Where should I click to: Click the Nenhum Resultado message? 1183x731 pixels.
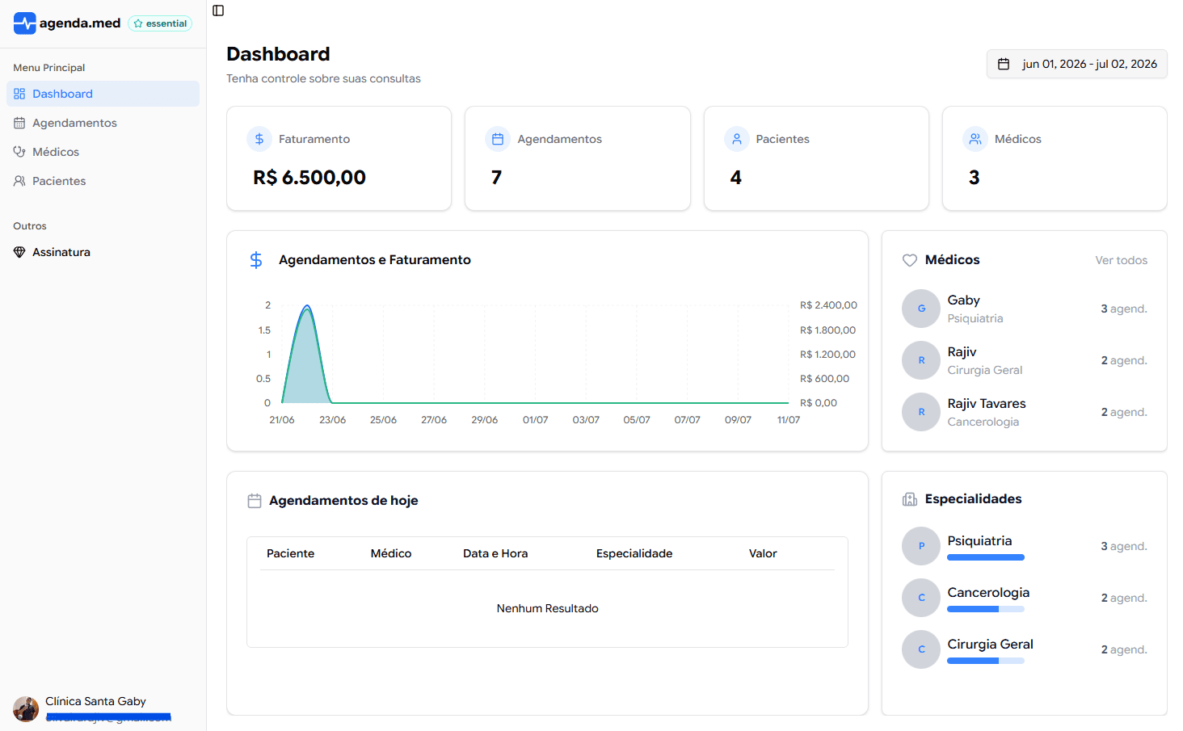click(548, 608)
